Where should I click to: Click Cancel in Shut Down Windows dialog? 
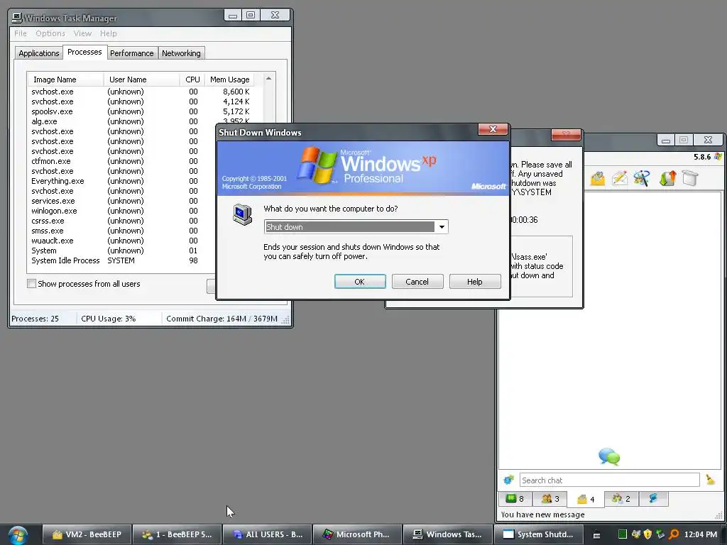pyautogui.click(x=417, y=281)
